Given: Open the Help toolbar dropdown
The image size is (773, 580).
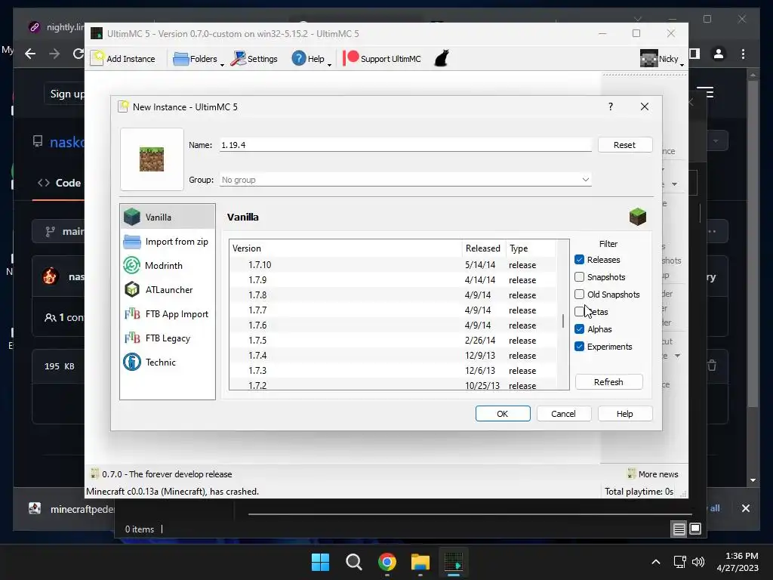Looking at the screenshot, I should (310, 59).
